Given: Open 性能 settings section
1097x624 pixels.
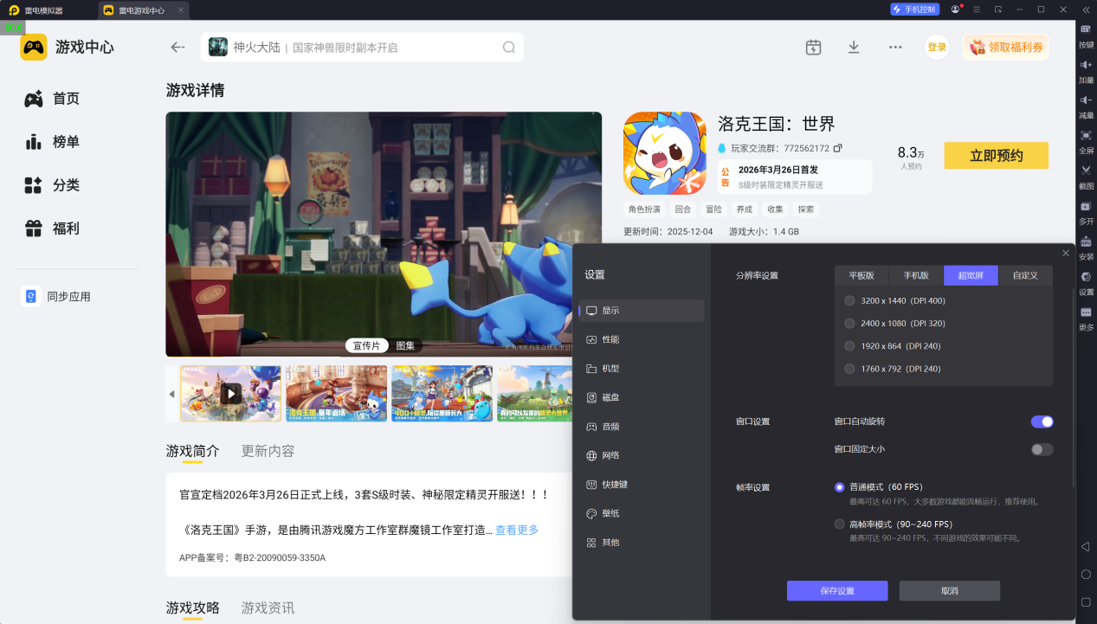Looking at the screenshot, I should [x=642, y=339].
